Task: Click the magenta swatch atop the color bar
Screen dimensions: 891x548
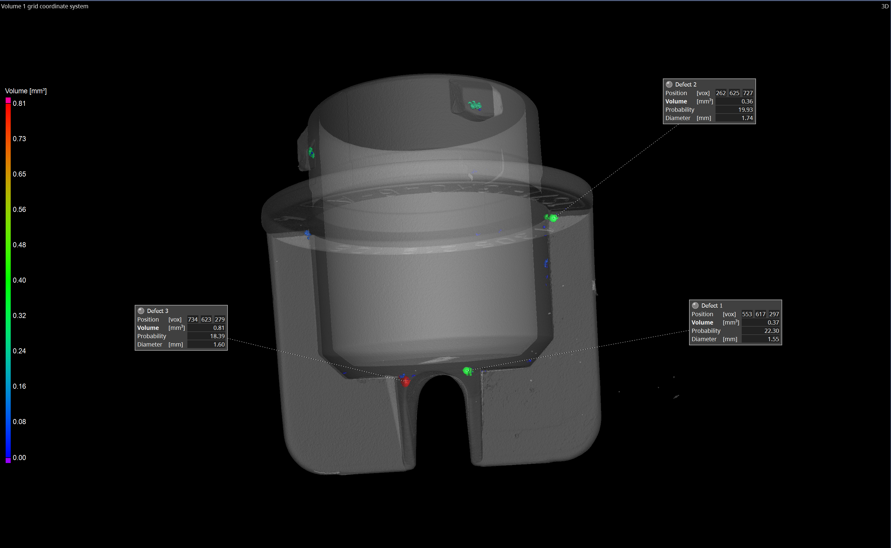Action: pos(8,100)
